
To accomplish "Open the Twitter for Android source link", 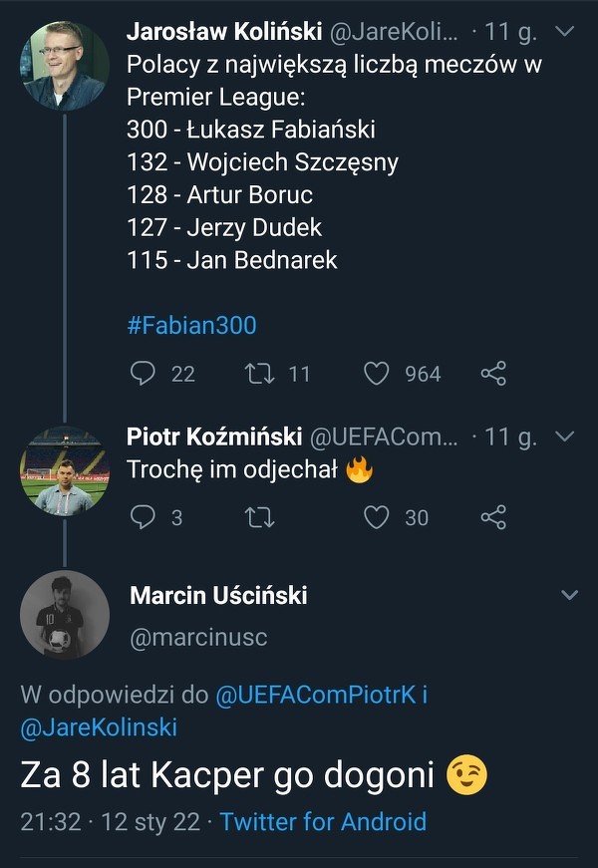I will tap(323, 822).
